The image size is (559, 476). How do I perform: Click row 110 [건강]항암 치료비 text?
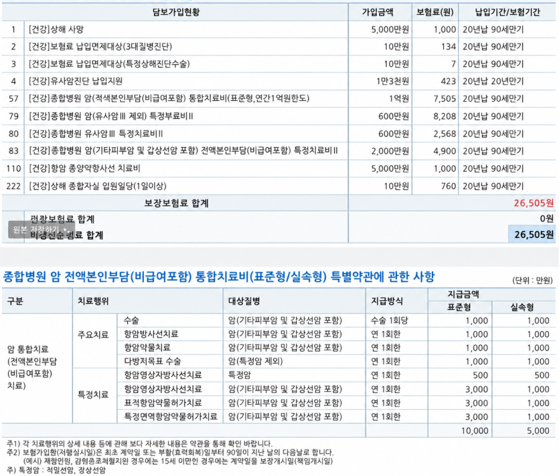click(84, 168)
